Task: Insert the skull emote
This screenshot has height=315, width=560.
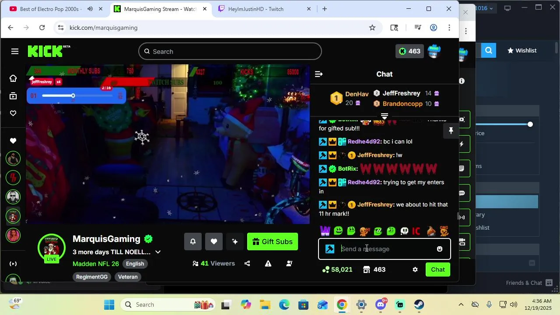Action: click(404, 231)
